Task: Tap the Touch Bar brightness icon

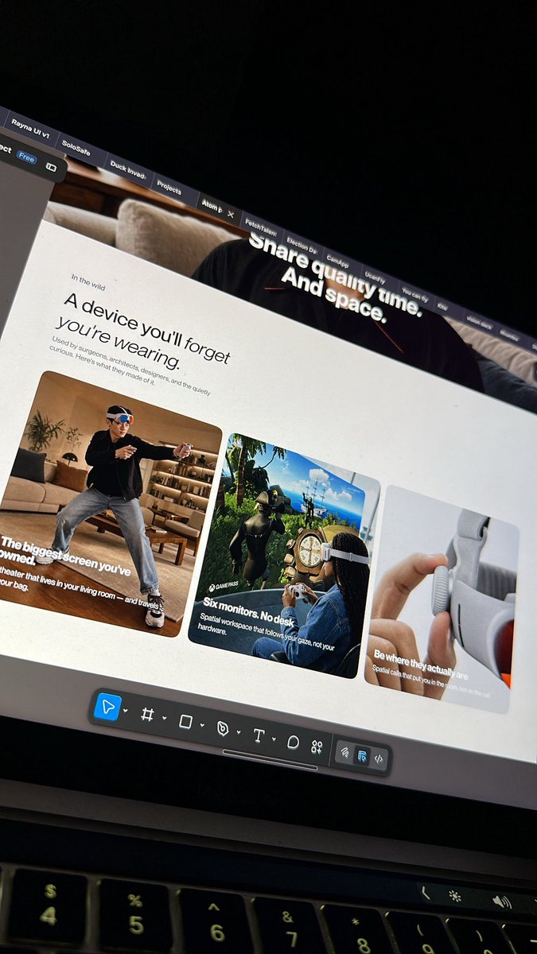Action: [x=455, y=895]
